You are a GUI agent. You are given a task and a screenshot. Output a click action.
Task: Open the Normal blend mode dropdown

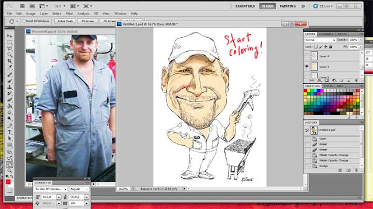point(320,40)
